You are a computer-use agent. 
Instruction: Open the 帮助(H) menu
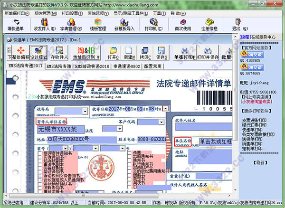[x=178, y=13]
